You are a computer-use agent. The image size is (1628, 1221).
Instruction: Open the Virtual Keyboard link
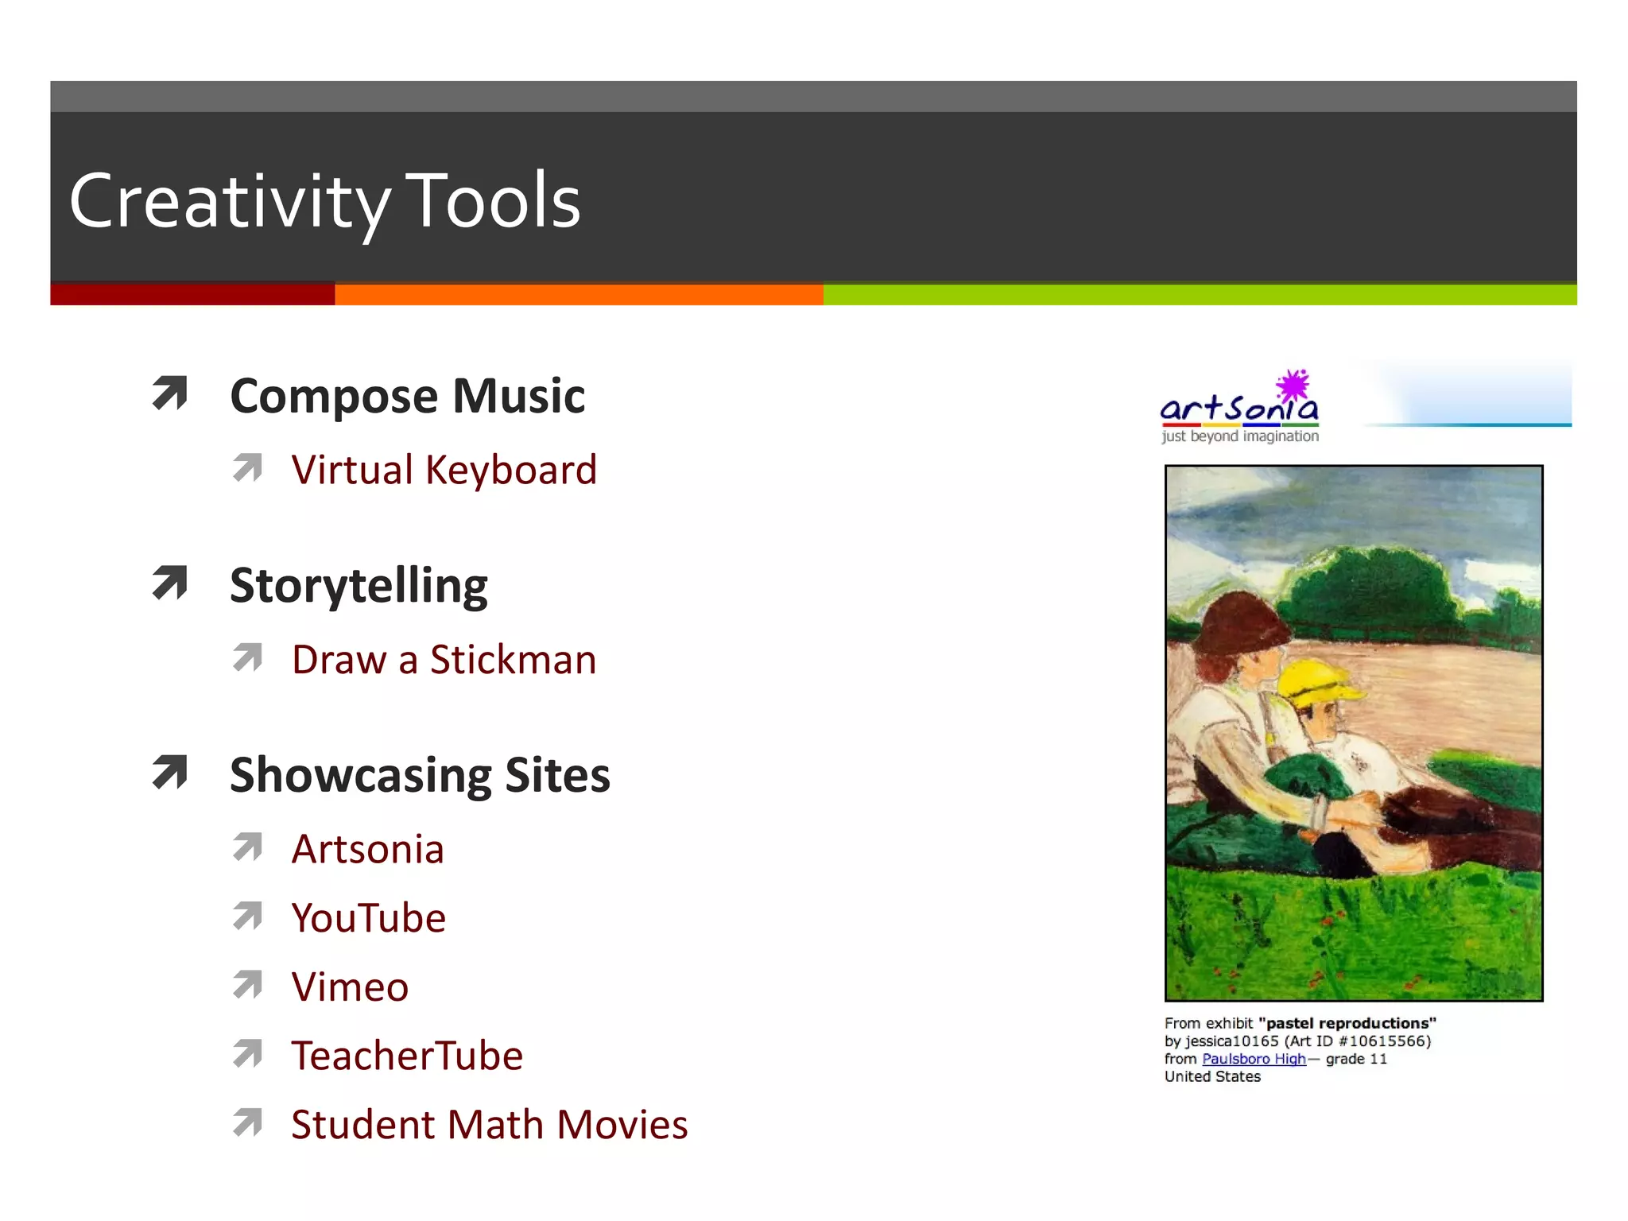[x=444, y=470]
